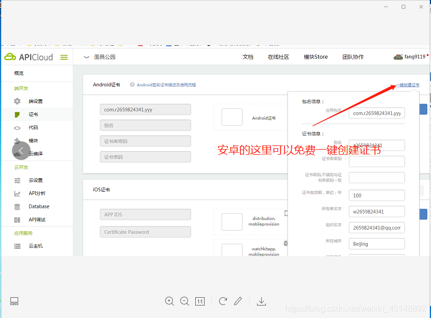
Task: Open the pencil edit tool
Action: 238,301
